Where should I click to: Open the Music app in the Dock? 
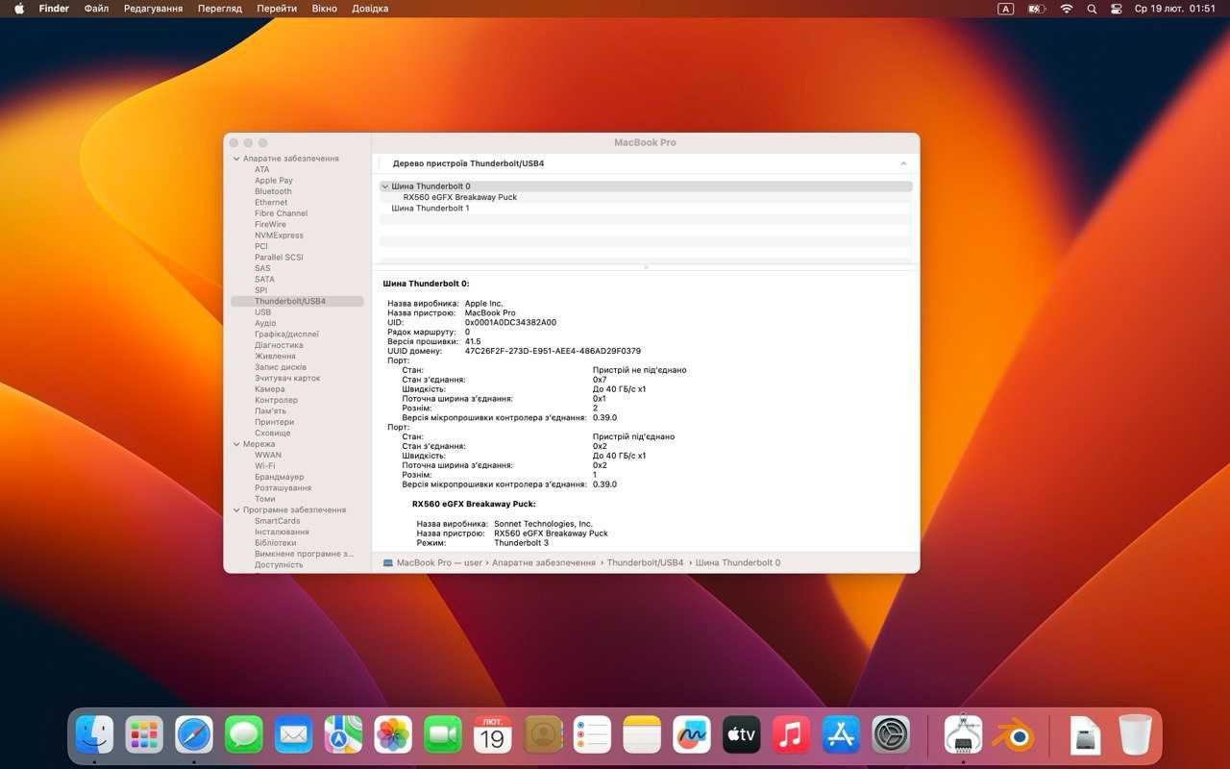click(x=791, y=735)
